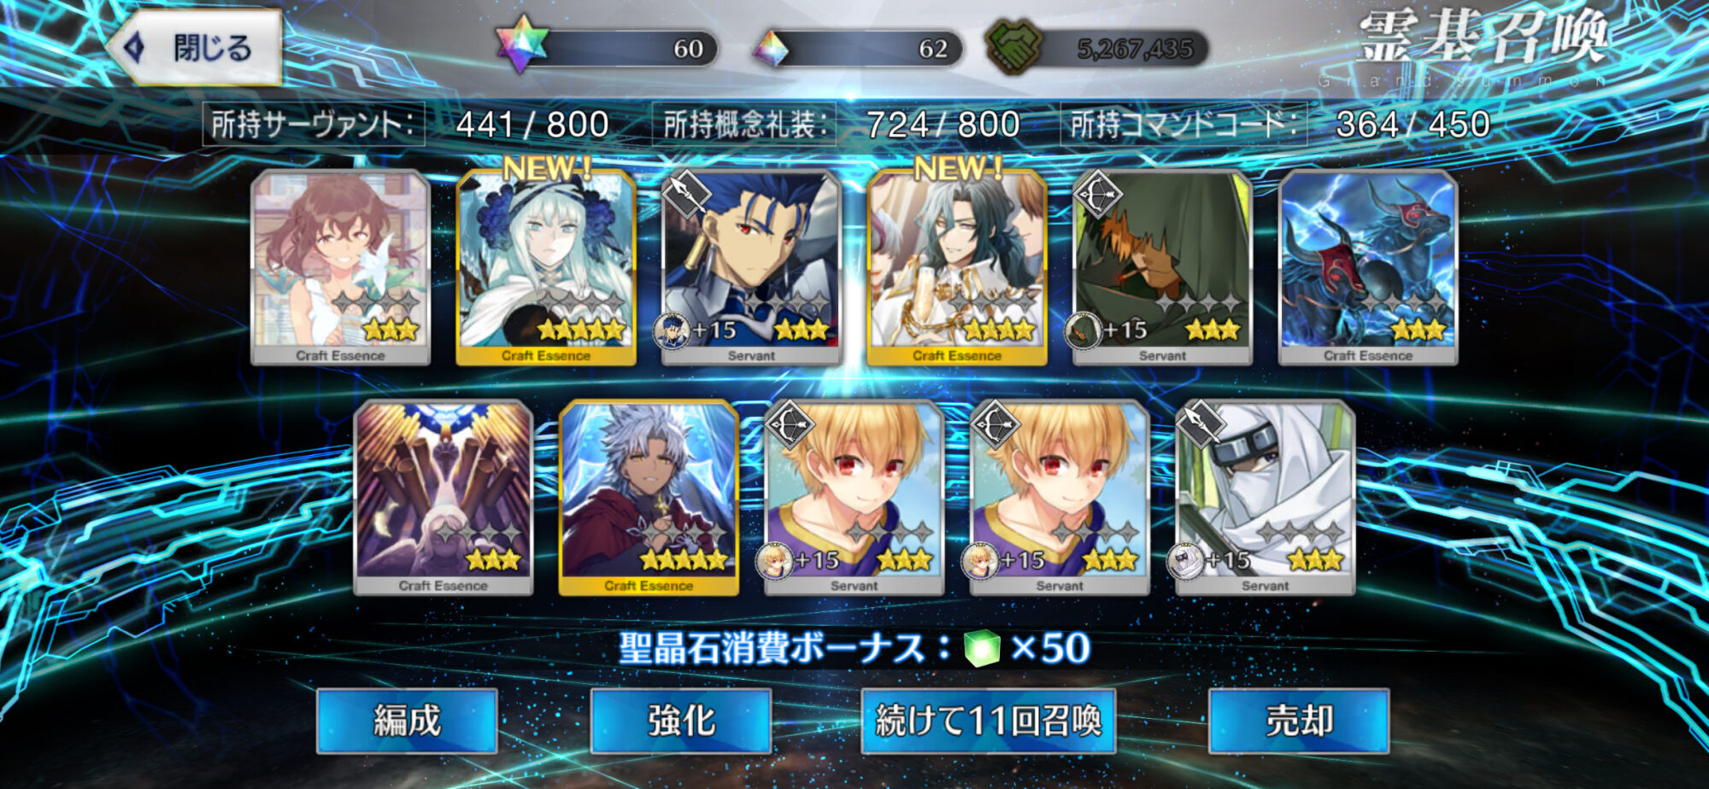The image size is (1709, 789).
Task: Open the 強化 enhancement menu
Action: pyautogui.click(x=681, y=721)
